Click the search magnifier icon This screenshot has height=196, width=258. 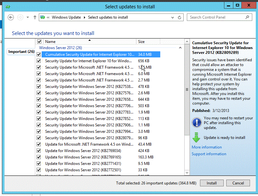click(x=246, y=17)
